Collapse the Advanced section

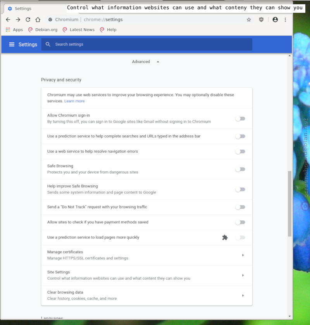coord(146,62)
